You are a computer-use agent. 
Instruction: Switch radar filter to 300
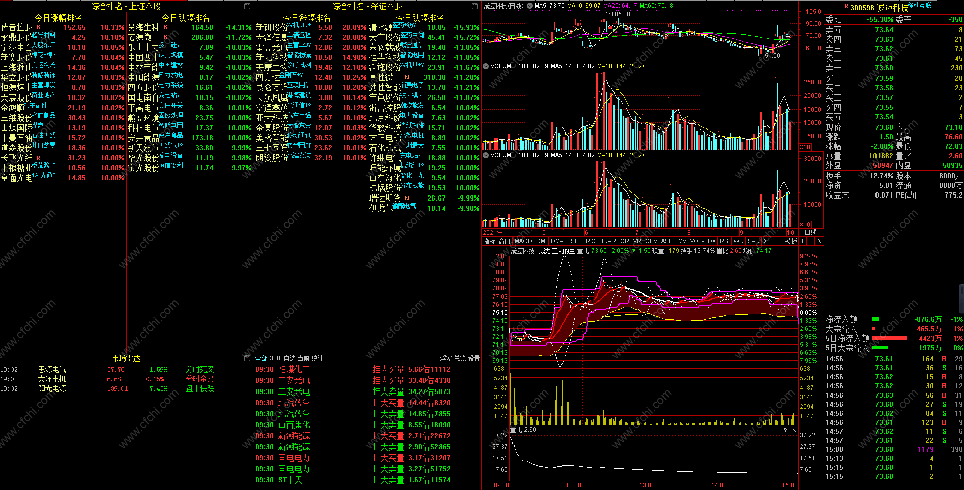[275, 358]
